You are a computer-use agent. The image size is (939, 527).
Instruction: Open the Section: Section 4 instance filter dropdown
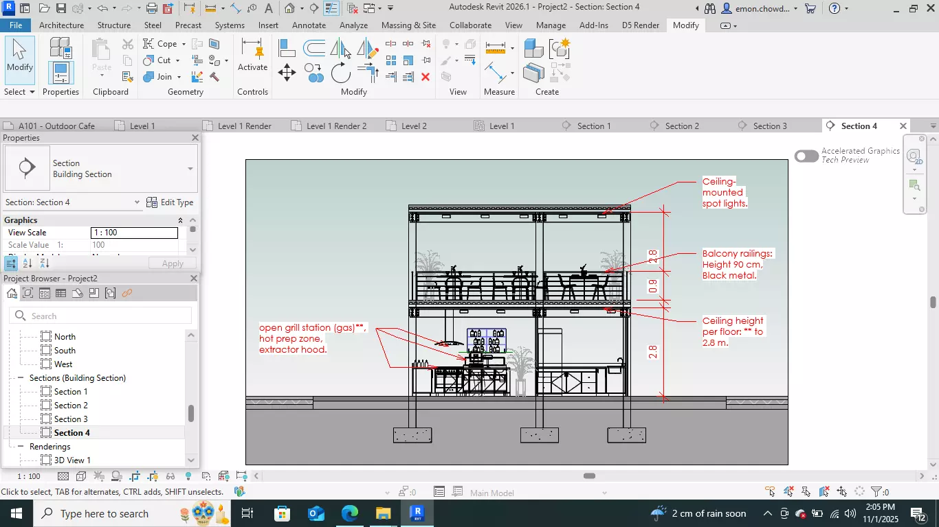tap(137, 202)
